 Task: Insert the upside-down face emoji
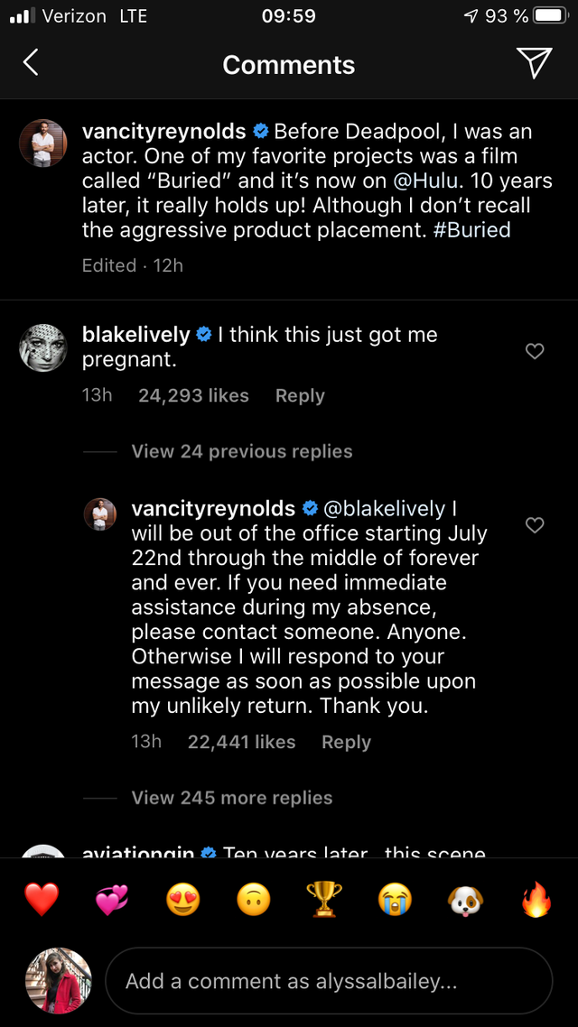(254, 899)
